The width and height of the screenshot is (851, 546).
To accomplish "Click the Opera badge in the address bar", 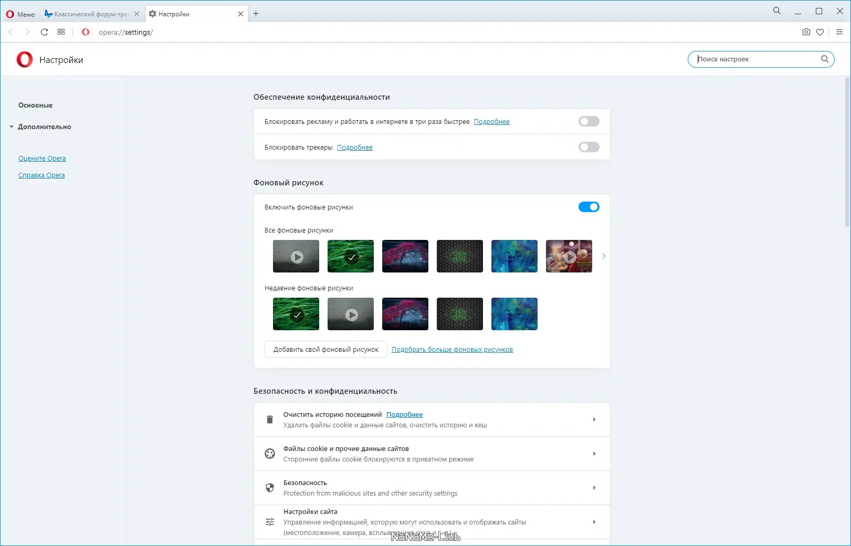I will click(86, 32).
